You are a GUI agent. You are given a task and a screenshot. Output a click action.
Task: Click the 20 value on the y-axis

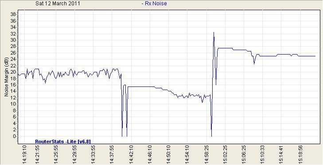[13, 72]
